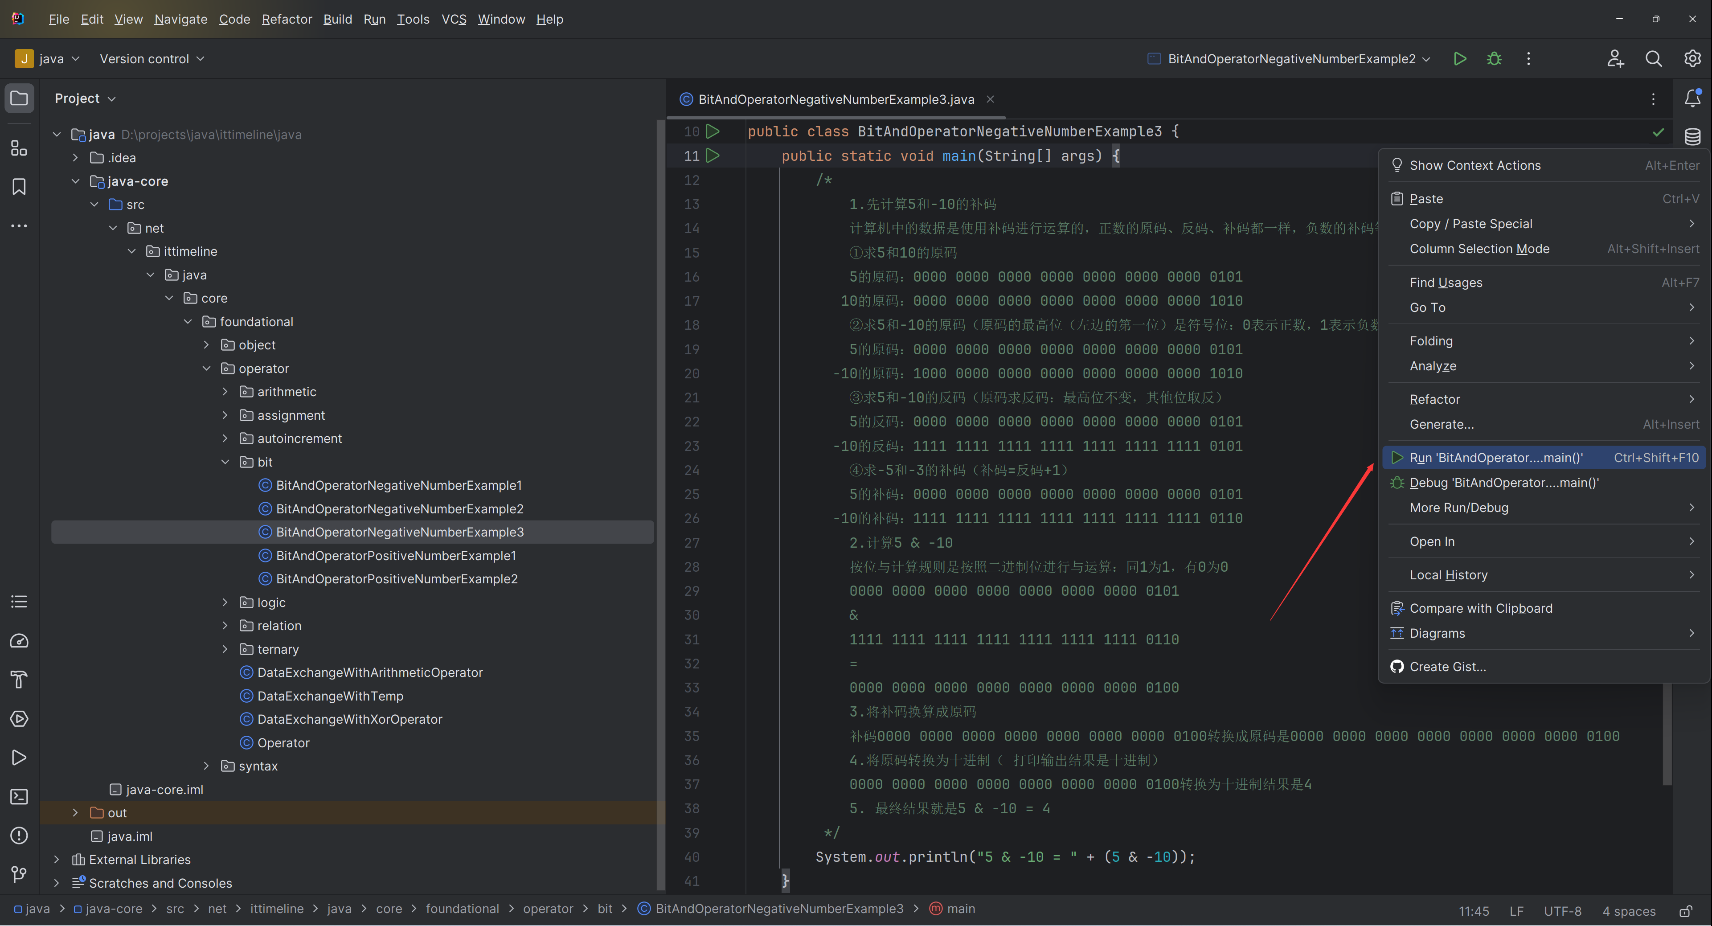Viewport: 1712px width, 926px height.
Task: Open IDE settings gear icon
Action: (x=1692, y=58)
